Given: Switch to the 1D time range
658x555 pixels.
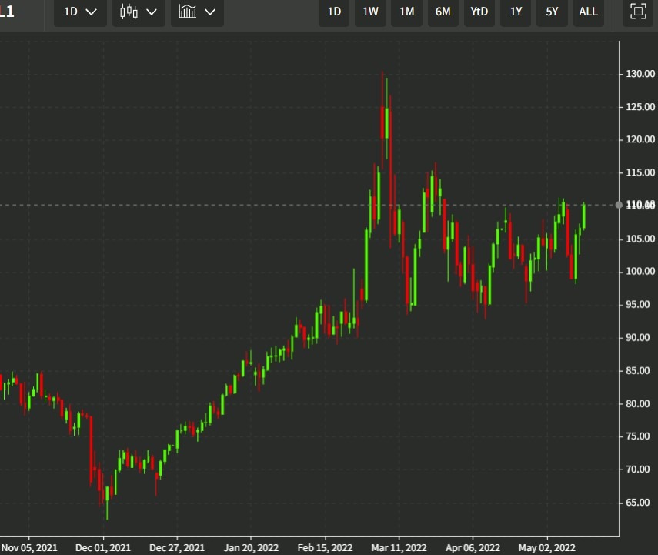Looking at the screenshot, I should pyautogui.click(x=333, y=12).
